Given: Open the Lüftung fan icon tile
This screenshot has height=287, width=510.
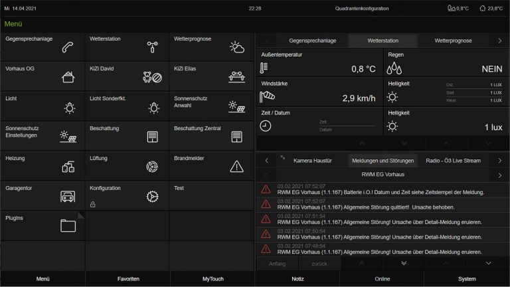Looking at the screenshot, I should pos(152,167).
